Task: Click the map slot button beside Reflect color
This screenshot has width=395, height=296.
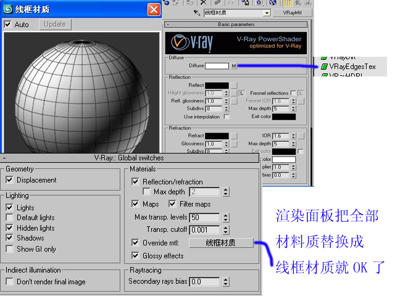Action: point(234,84)
